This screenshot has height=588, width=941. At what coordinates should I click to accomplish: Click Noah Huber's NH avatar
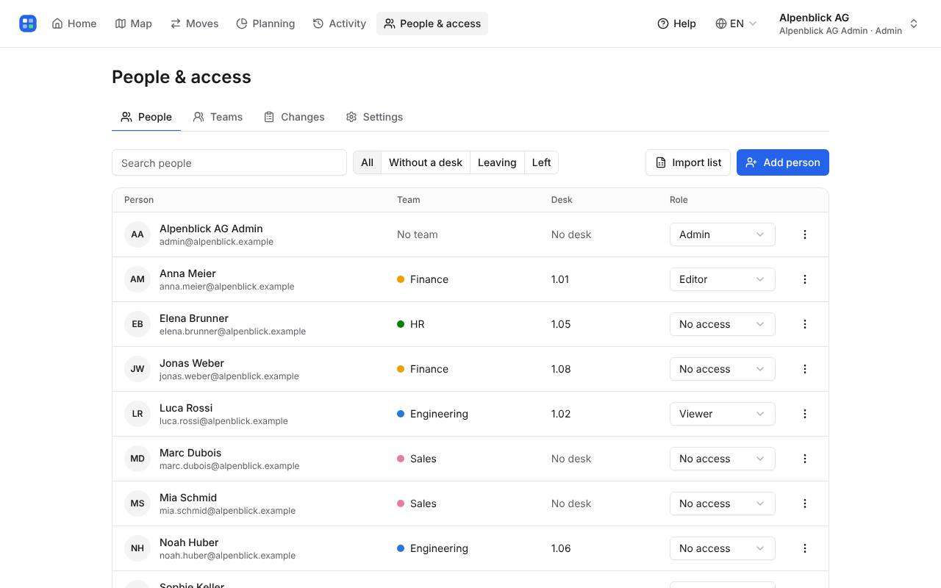pyautogui.click(x=137, y=548)
